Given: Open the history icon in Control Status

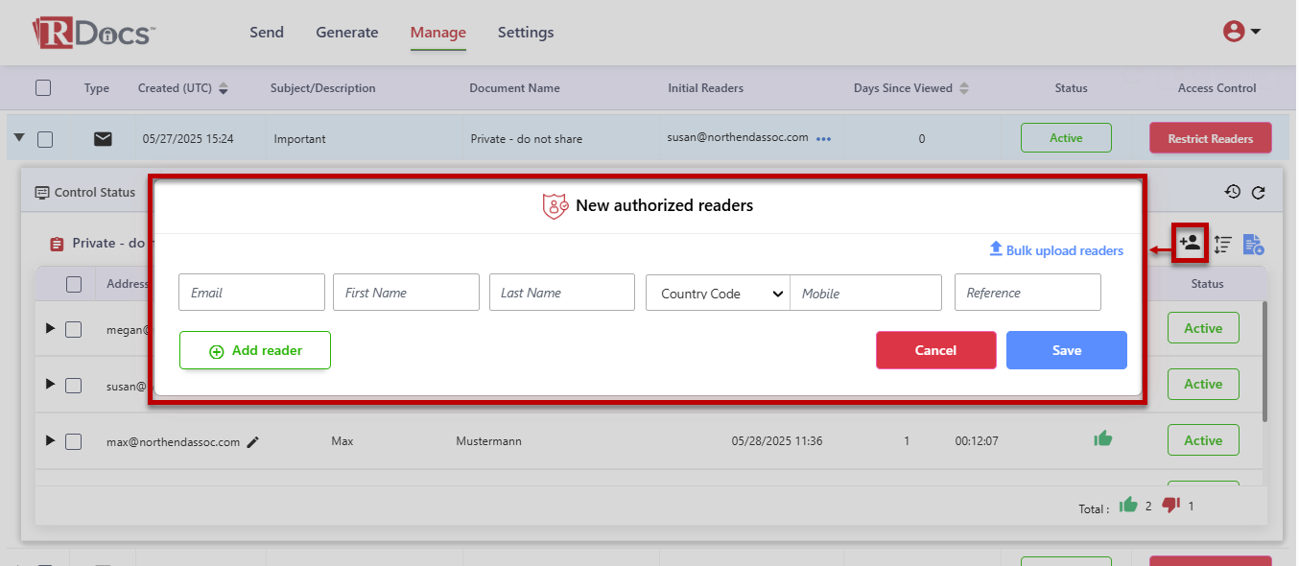Looking at the screenshot, I should pos(1233,192).
